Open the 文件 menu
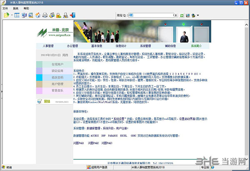The width and height of the screenshot is (250, 171). click(x=5, y=8)
